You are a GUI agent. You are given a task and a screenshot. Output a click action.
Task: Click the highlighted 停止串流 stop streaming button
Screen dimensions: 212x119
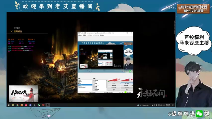[x=127, y=83]
